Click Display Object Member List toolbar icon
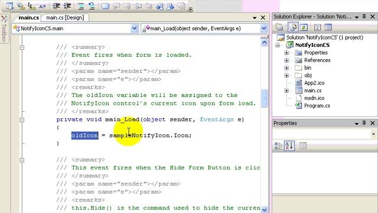378x213 pixels. (x=9, y=6)
